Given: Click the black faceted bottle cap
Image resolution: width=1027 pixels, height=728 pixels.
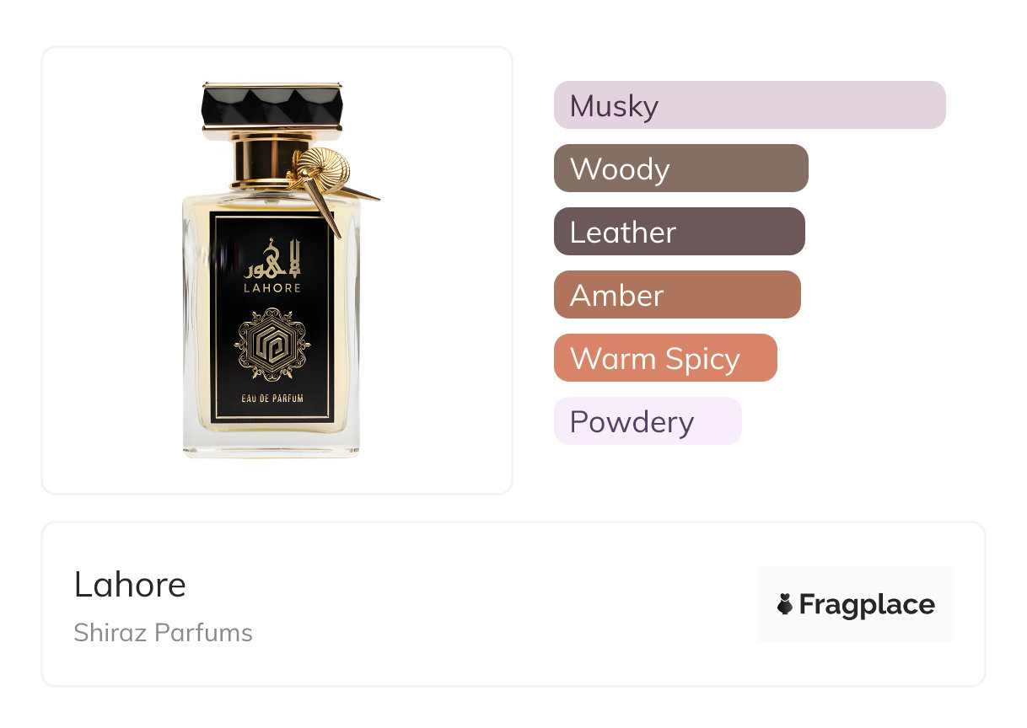Looking at the screenshot, I should [272, 104].
